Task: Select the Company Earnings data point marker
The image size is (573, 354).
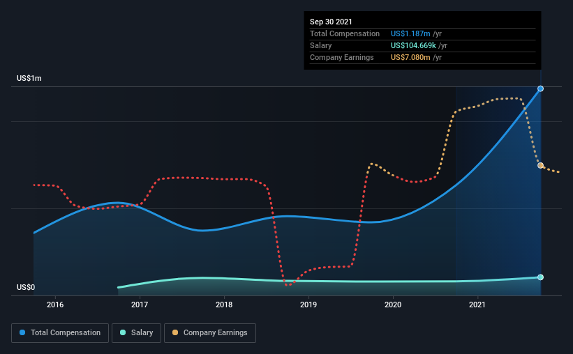Action: click(540, 165)
